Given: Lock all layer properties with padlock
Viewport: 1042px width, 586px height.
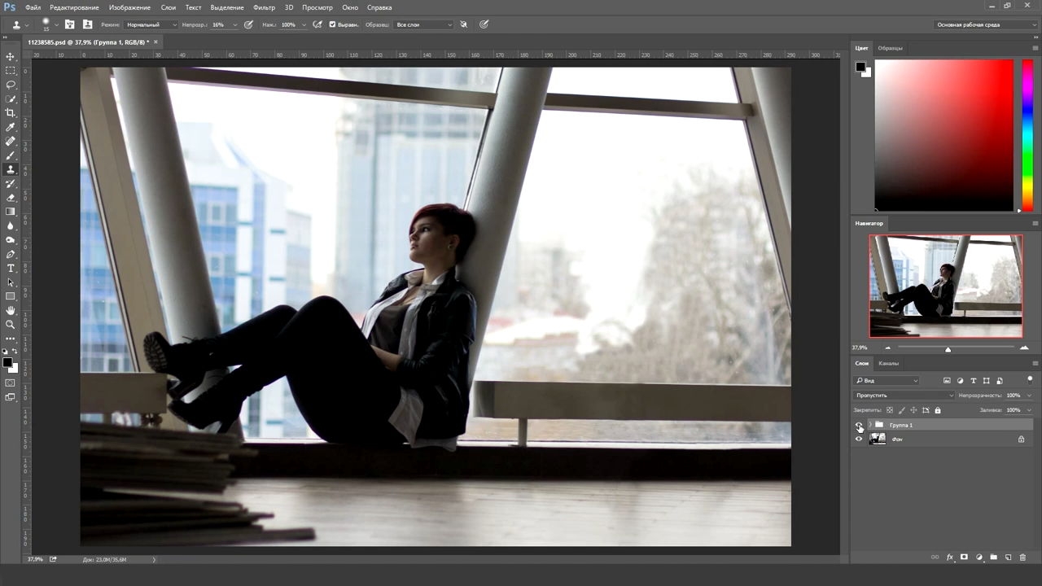Looking at the screenshot, I should [938, 410].
